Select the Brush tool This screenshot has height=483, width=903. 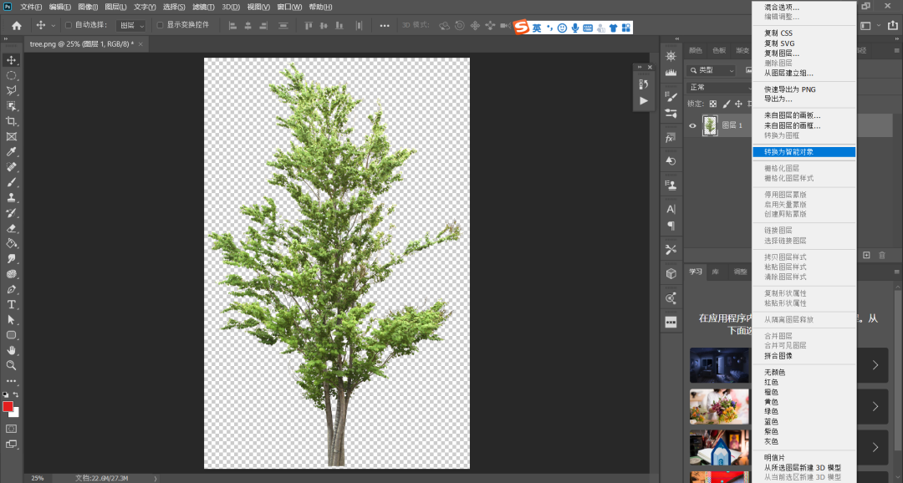(x=11, y=182)
